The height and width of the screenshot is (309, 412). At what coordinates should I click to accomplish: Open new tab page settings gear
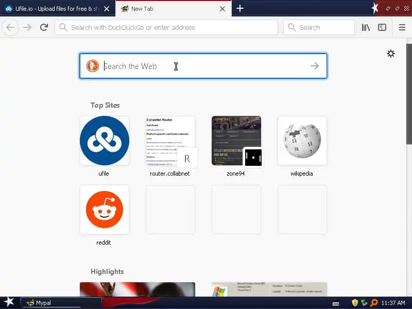click(x=391, y=54)
